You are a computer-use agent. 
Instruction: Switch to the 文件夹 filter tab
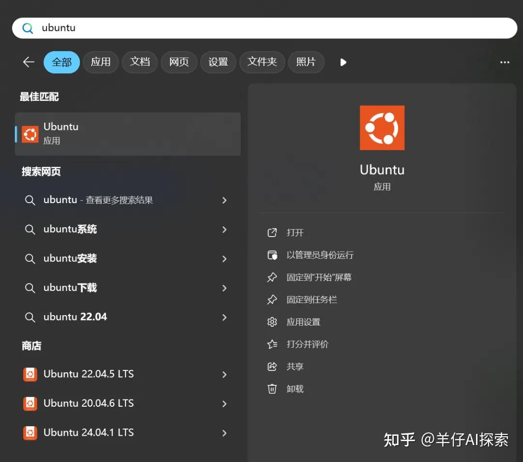[262, 62]
